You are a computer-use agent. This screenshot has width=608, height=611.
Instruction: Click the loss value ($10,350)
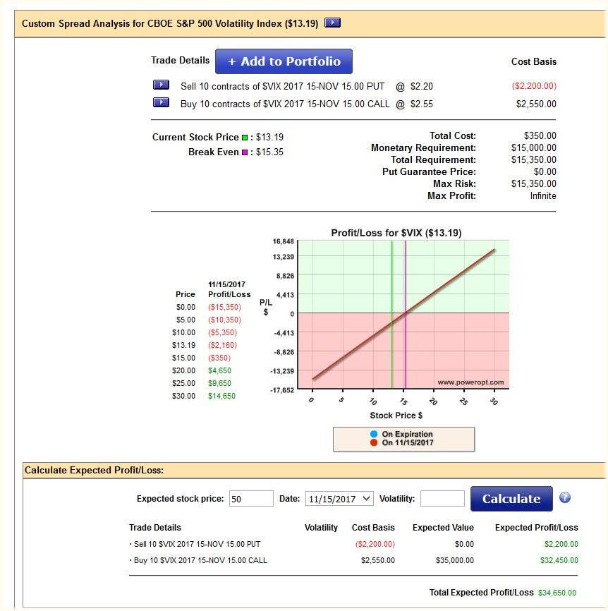pos(224,320)
